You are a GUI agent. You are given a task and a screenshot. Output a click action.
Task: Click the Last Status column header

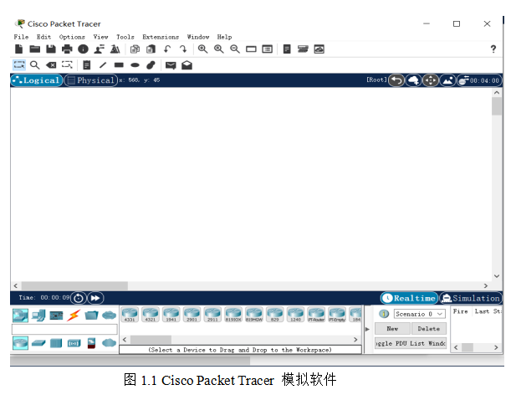tap(488, 311)
